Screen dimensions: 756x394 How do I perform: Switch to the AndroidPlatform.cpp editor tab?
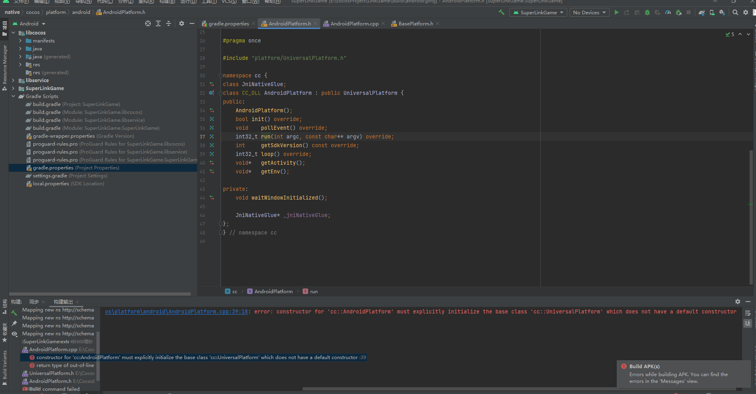click(354, 23)
